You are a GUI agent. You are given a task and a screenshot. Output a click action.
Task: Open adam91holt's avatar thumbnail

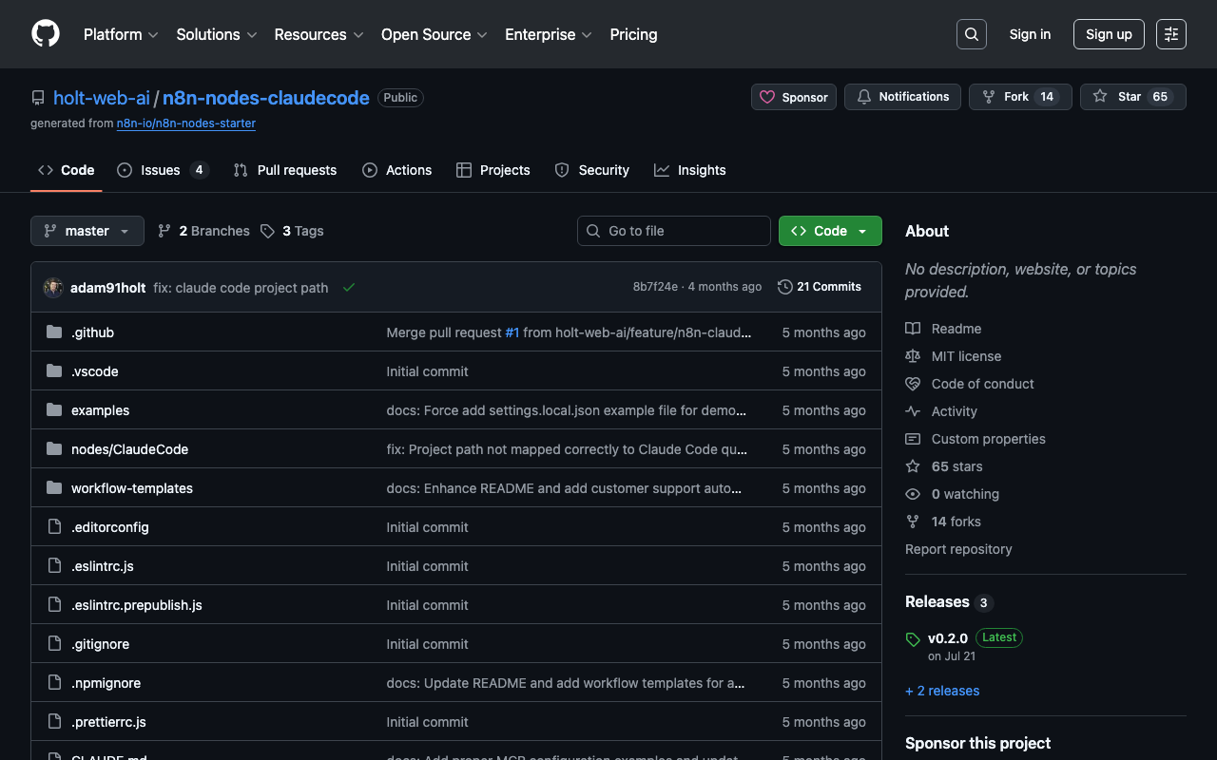[53, 288]
